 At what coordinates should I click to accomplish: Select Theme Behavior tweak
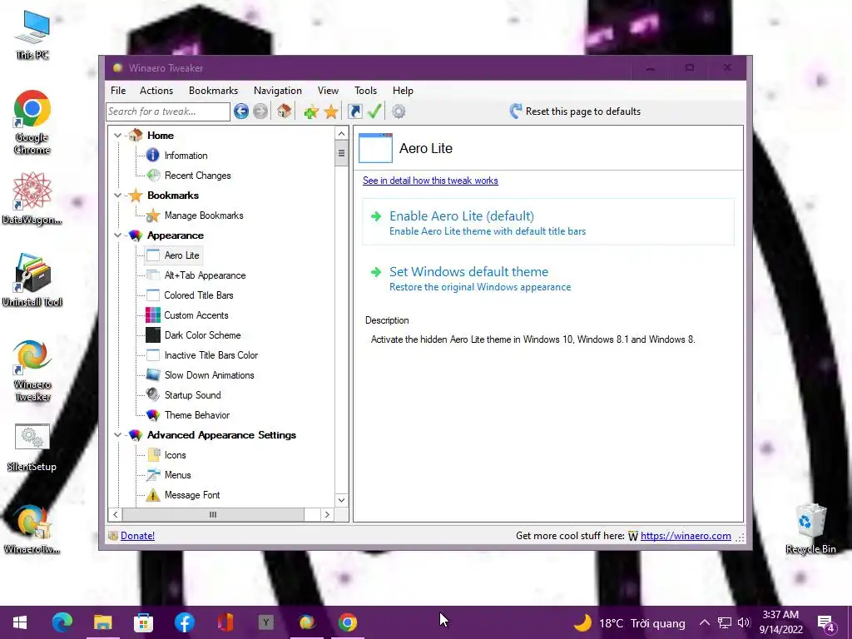pos(196,415)
